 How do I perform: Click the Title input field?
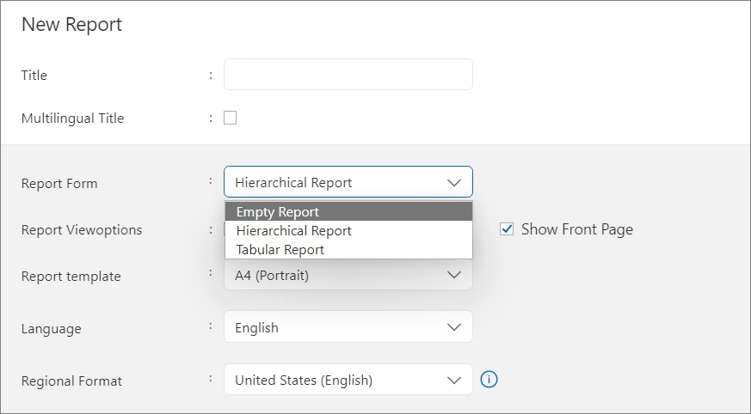point(348,74)
